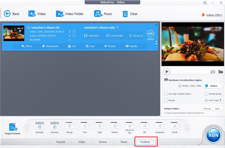Open Rotate in the video row toolbar

(110, 46)
